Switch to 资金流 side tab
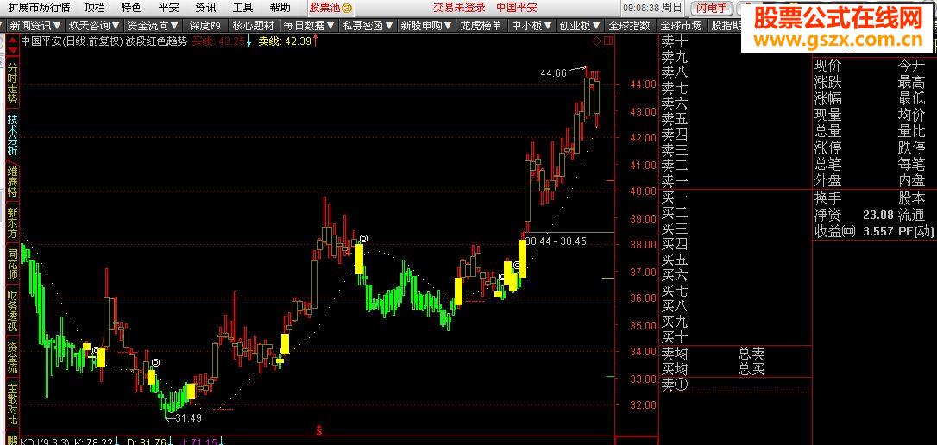937x445 pixels. click(13, 357)
